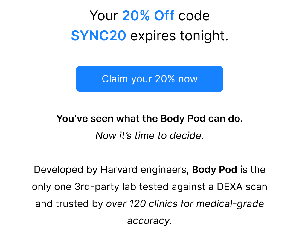299x236 pixels.
Task: Click the words is the after Body Pod
Action: [253, 169]
